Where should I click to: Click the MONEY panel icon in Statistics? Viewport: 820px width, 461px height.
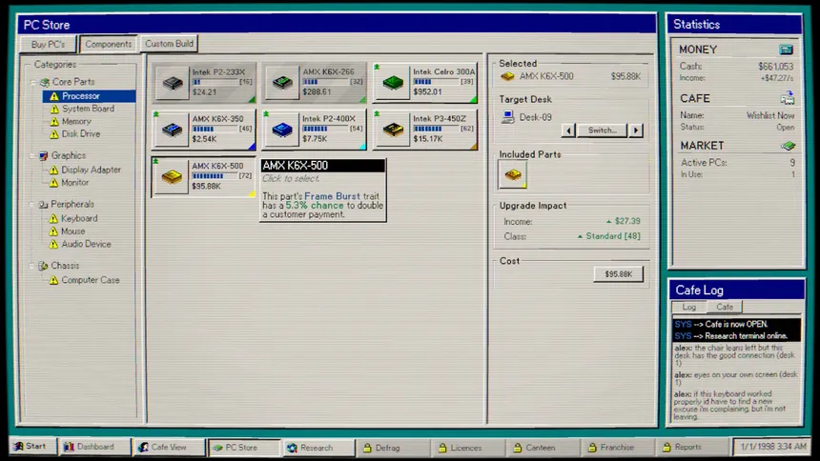coord(786,50)
